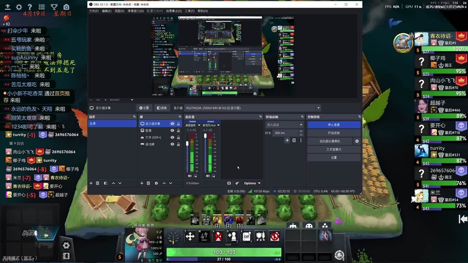Open scene filters icon in scenes toolbar

tap(105, 183)
